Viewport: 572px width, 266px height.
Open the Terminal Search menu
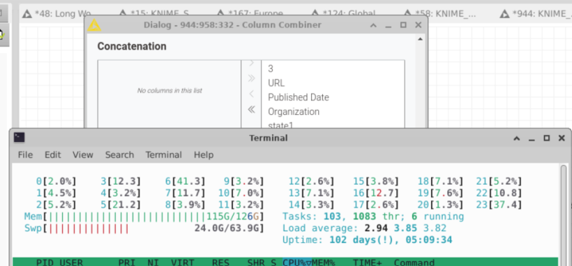120,155
